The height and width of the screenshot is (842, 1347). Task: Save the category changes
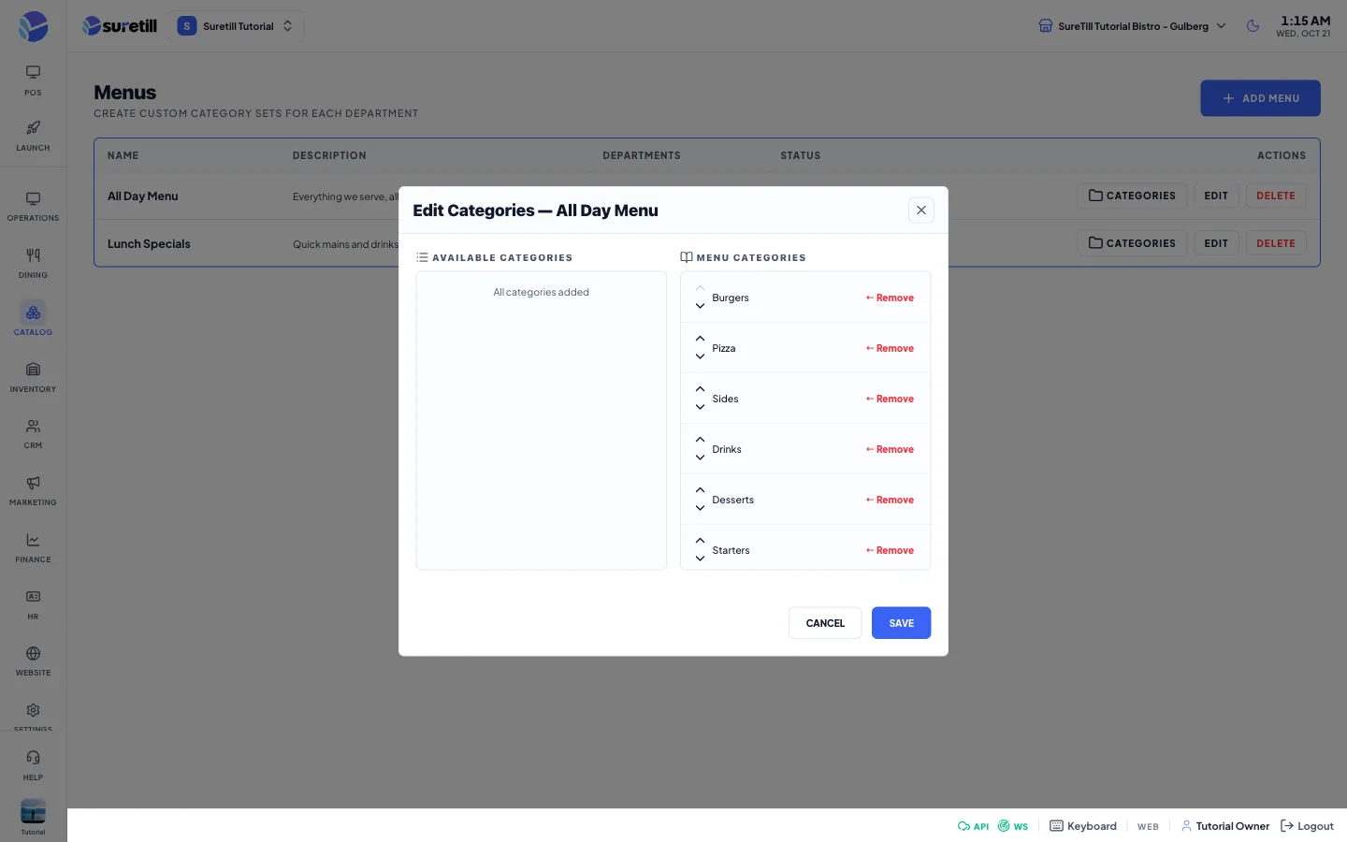(901, 623)
